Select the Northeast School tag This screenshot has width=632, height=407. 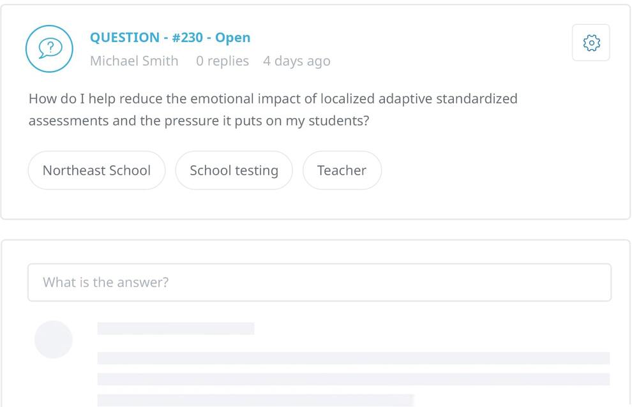pos(96,170)
